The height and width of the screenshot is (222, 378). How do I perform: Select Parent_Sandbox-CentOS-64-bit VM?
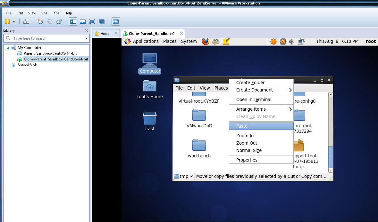tap(50, 53)
